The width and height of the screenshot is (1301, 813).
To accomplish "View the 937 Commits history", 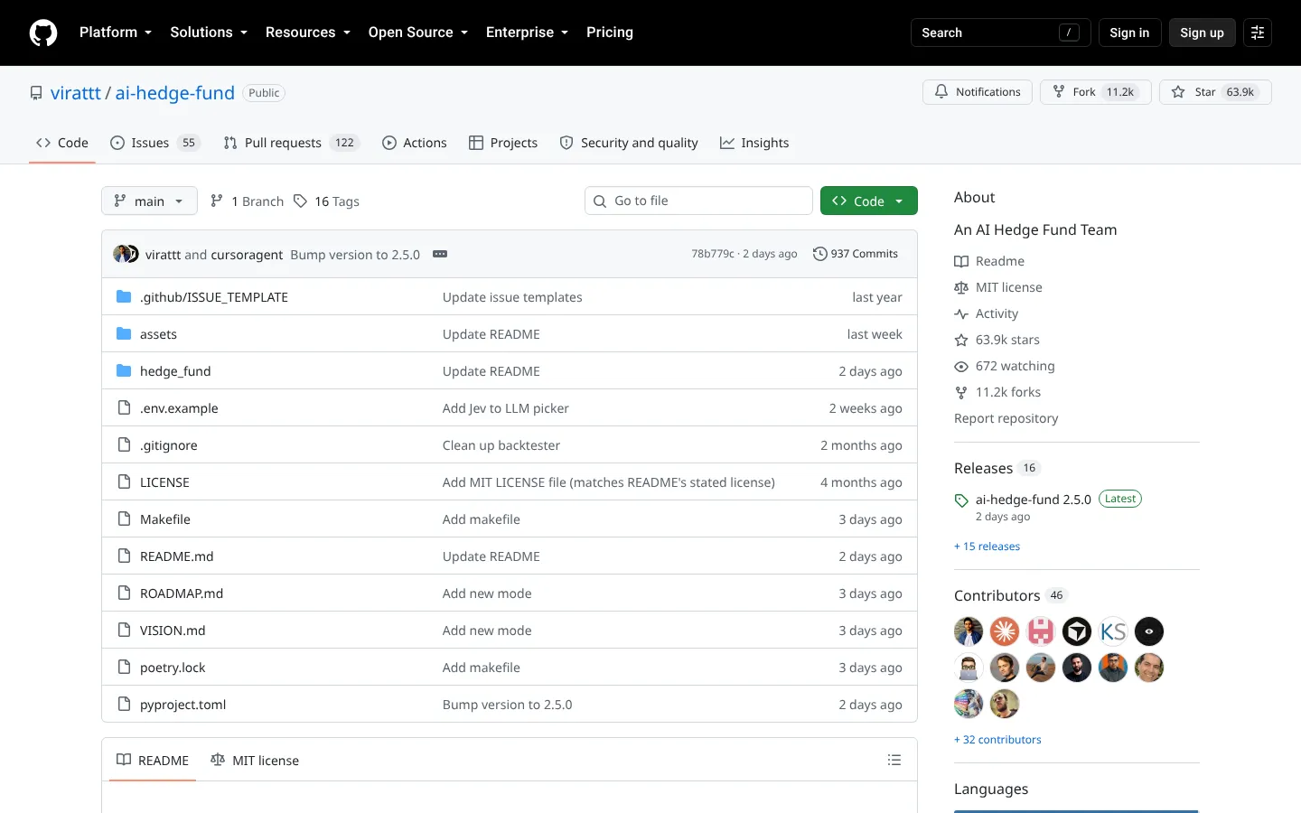I will (x=856, y=254).
